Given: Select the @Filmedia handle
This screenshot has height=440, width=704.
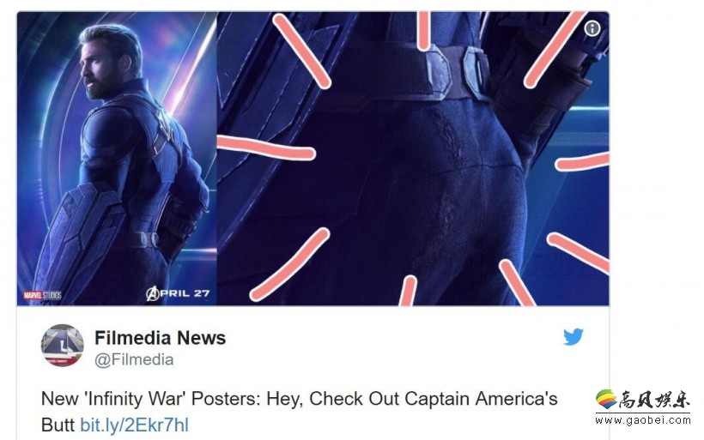Looking at the screenshot, I should [x=134, y=359].
